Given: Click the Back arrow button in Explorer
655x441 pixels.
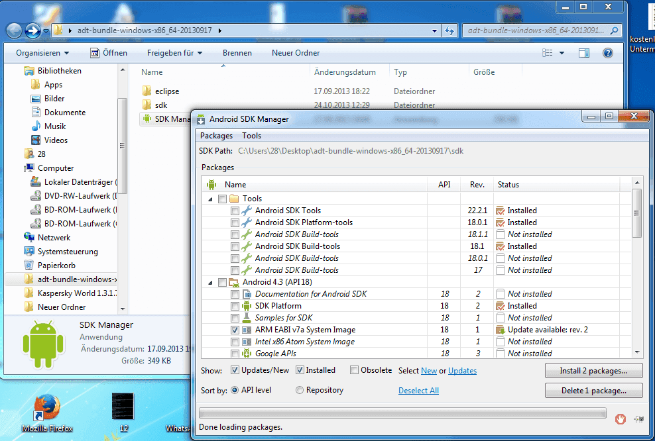Looking at the screenshot, I should pos(14,30).
